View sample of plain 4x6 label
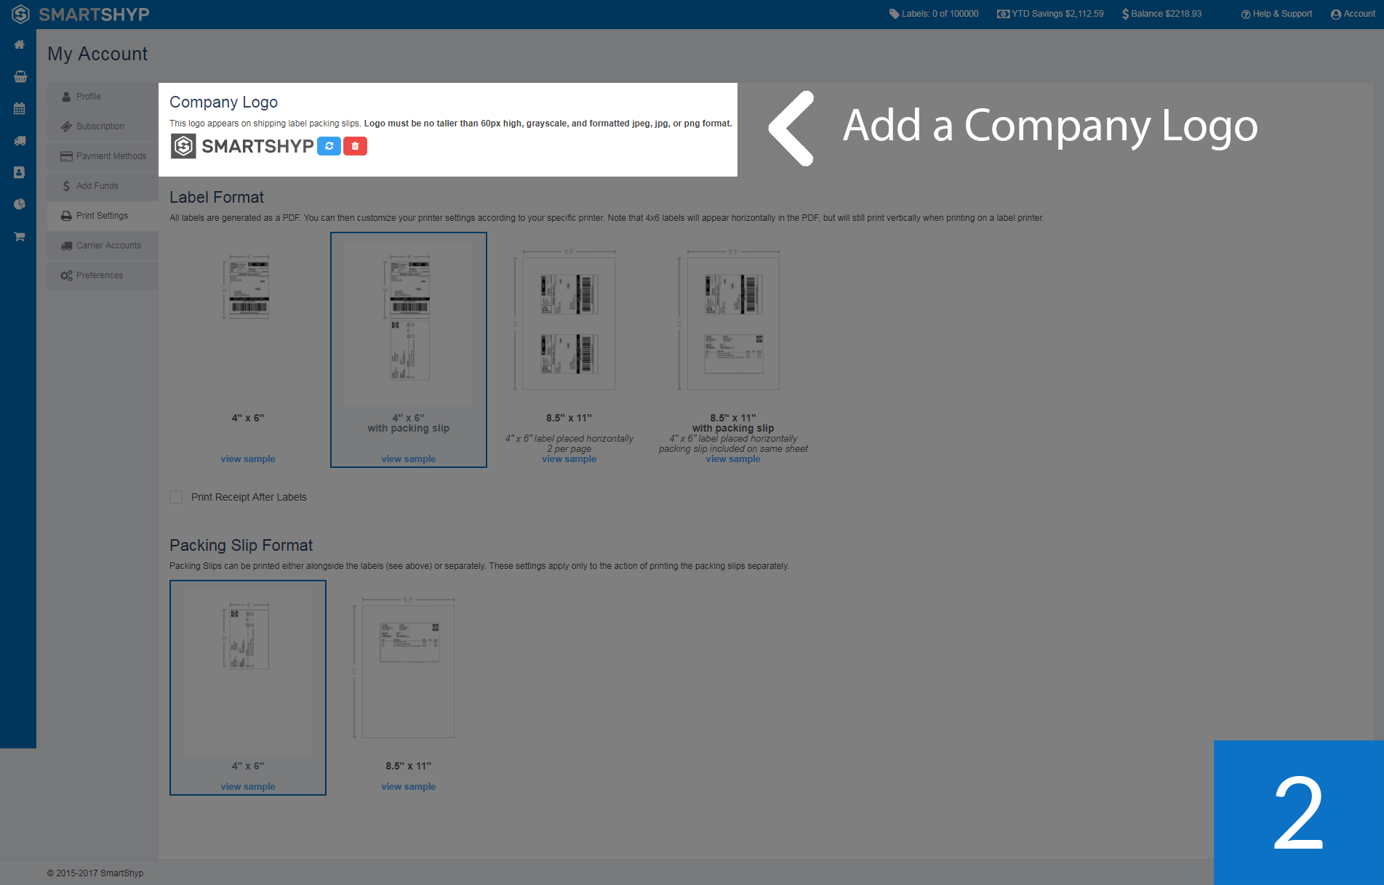The image size is (1384, 885). tap(248, 459)
